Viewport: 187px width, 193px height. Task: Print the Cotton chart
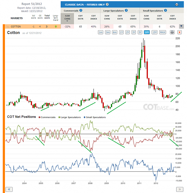[x=172, y=32]
